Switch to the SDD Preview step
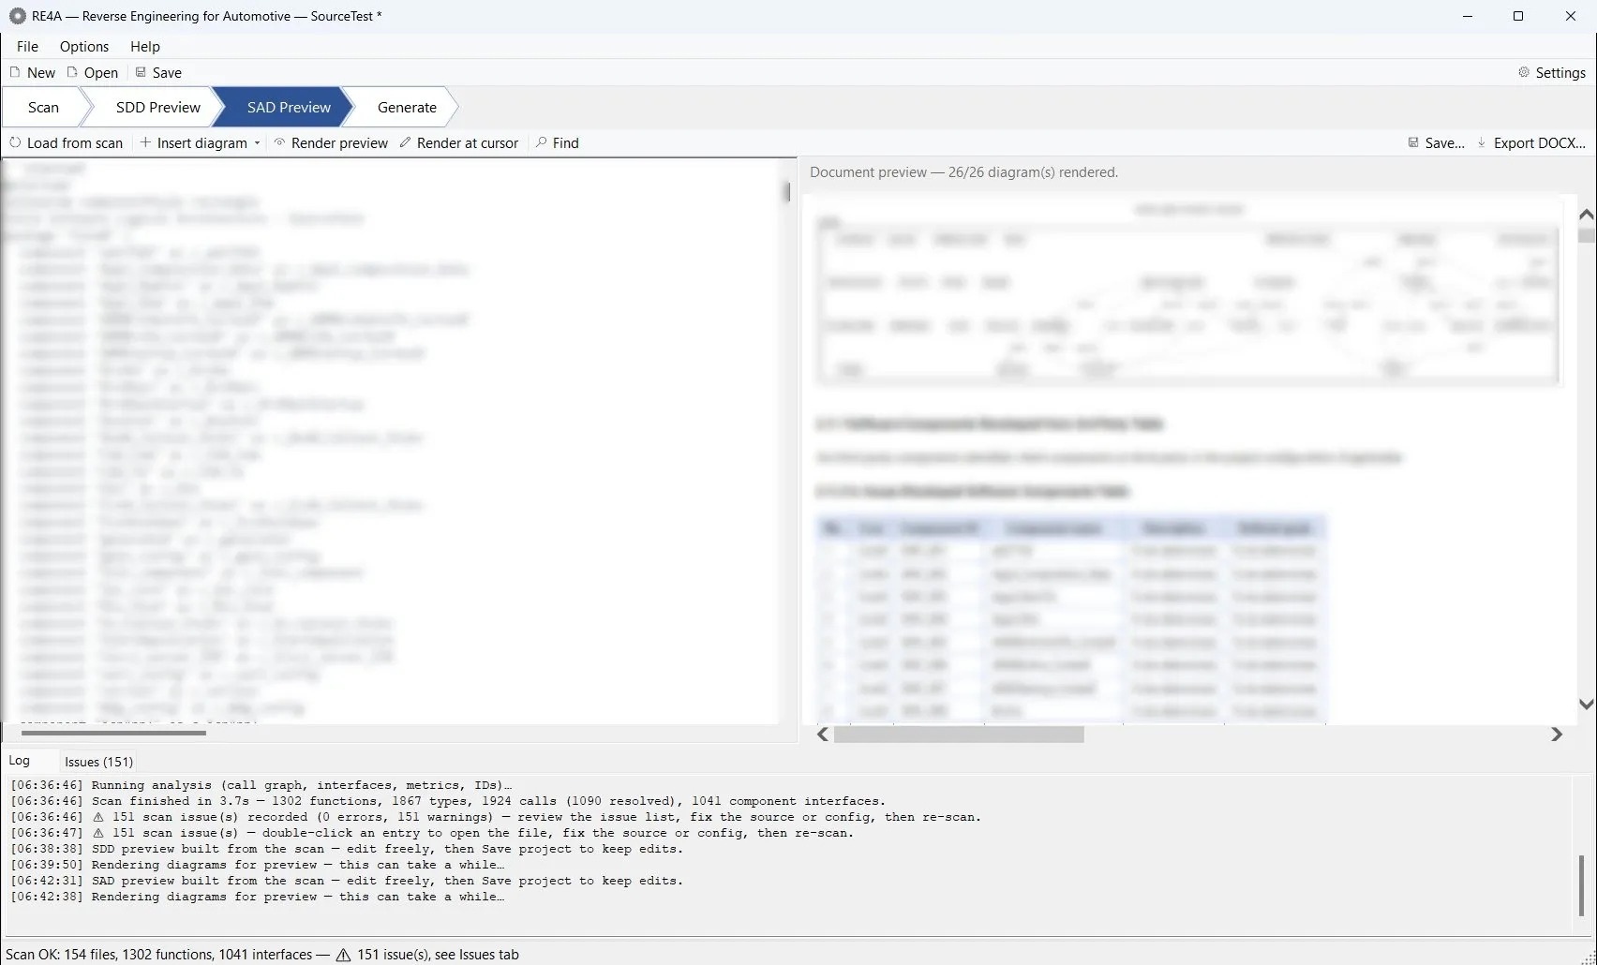The image size is (1597, 965). 157,107
